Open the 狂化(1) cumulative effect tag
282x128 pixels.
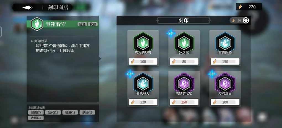point(53,112)
